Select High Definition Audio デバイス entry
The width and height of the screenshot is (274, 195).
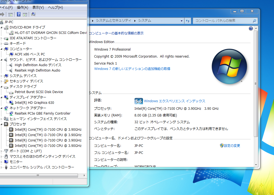(x=38, y=65)
